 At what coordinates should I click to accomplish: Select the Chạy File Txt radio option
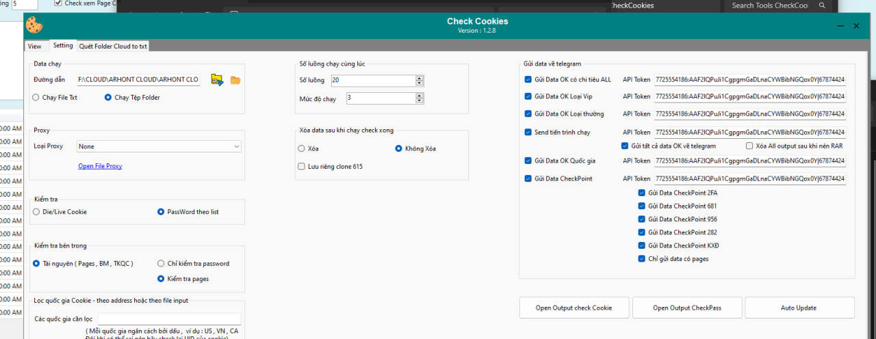[x=36, y=98]
